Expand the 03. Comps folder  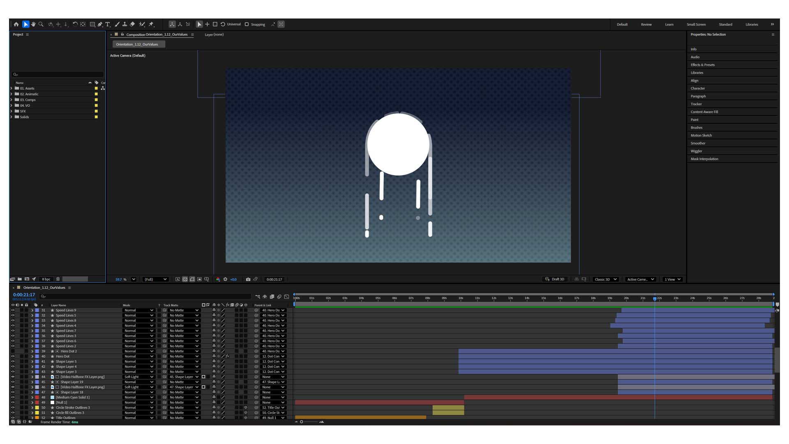point(12,100)
